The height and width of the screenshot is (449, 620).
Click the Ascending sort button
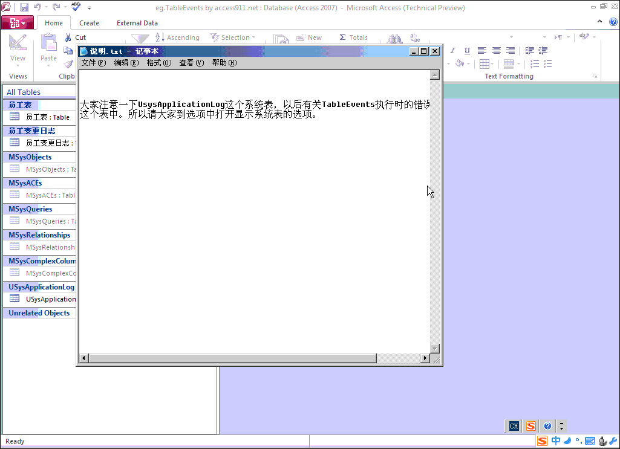[x=177, y=37]
